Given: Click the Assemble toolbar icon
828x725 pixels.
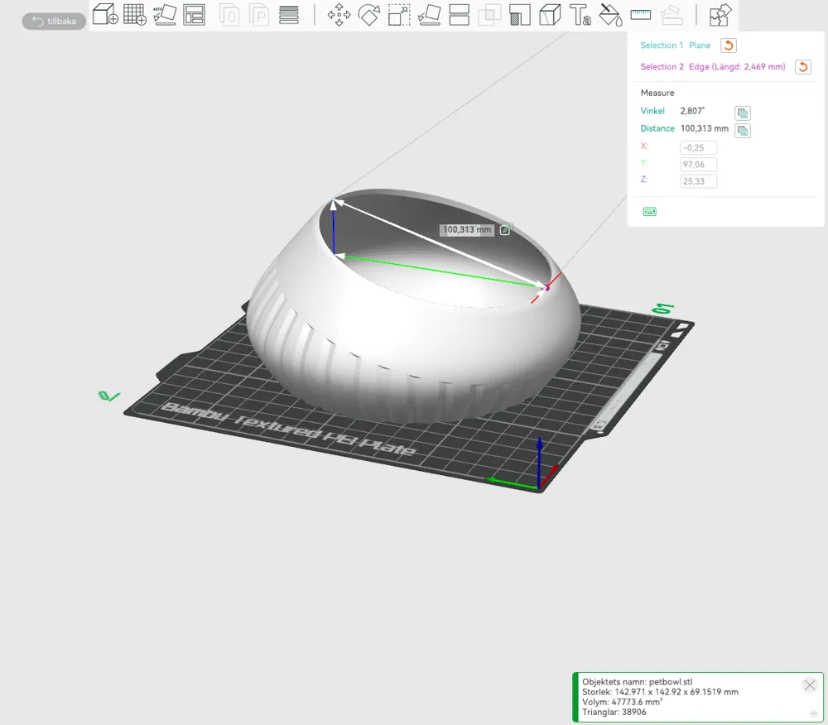Looking at the screenshot, I should pos(672,15).
